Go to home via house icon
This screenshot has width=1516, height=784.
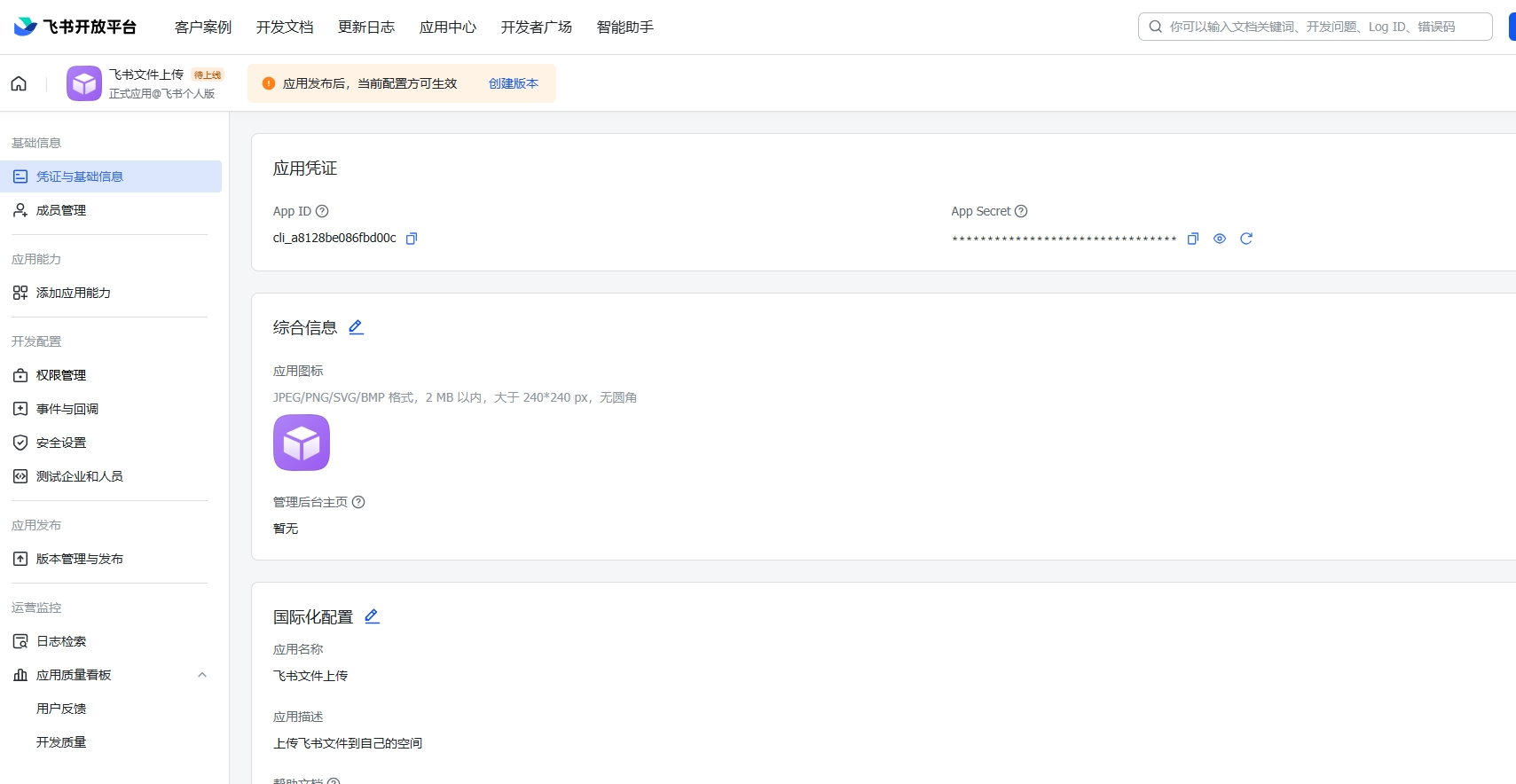pyautogui.click(x=19, y=83)
